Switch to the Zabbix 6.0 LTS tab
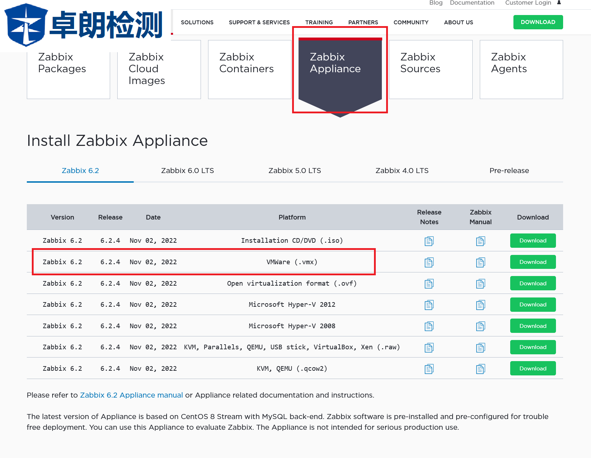Viewport: 591px width, 458px height. 187,171
